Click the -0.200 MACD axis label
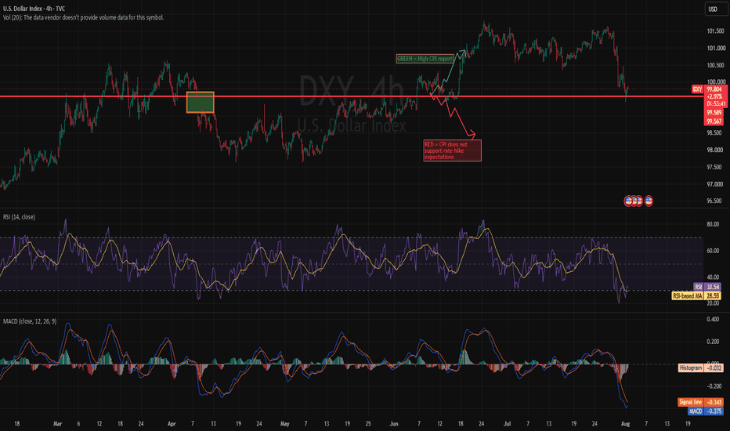The height and width of the screenshot is (431, 730). [x=713, y=386]
